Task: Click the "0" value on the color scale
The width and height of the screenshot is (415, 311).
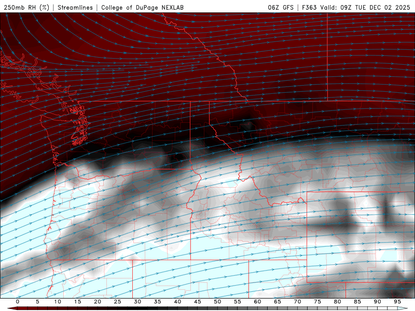Action: click(18, 302)
